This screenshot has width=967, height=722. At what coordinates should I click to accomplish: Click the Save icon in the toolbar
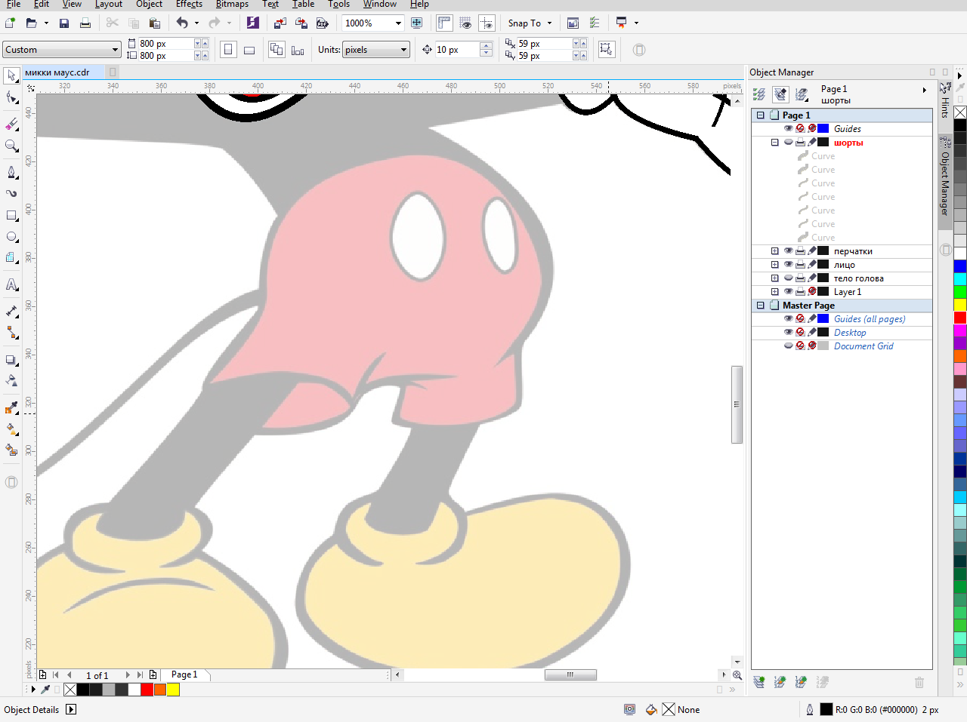[x=64, y=23]
